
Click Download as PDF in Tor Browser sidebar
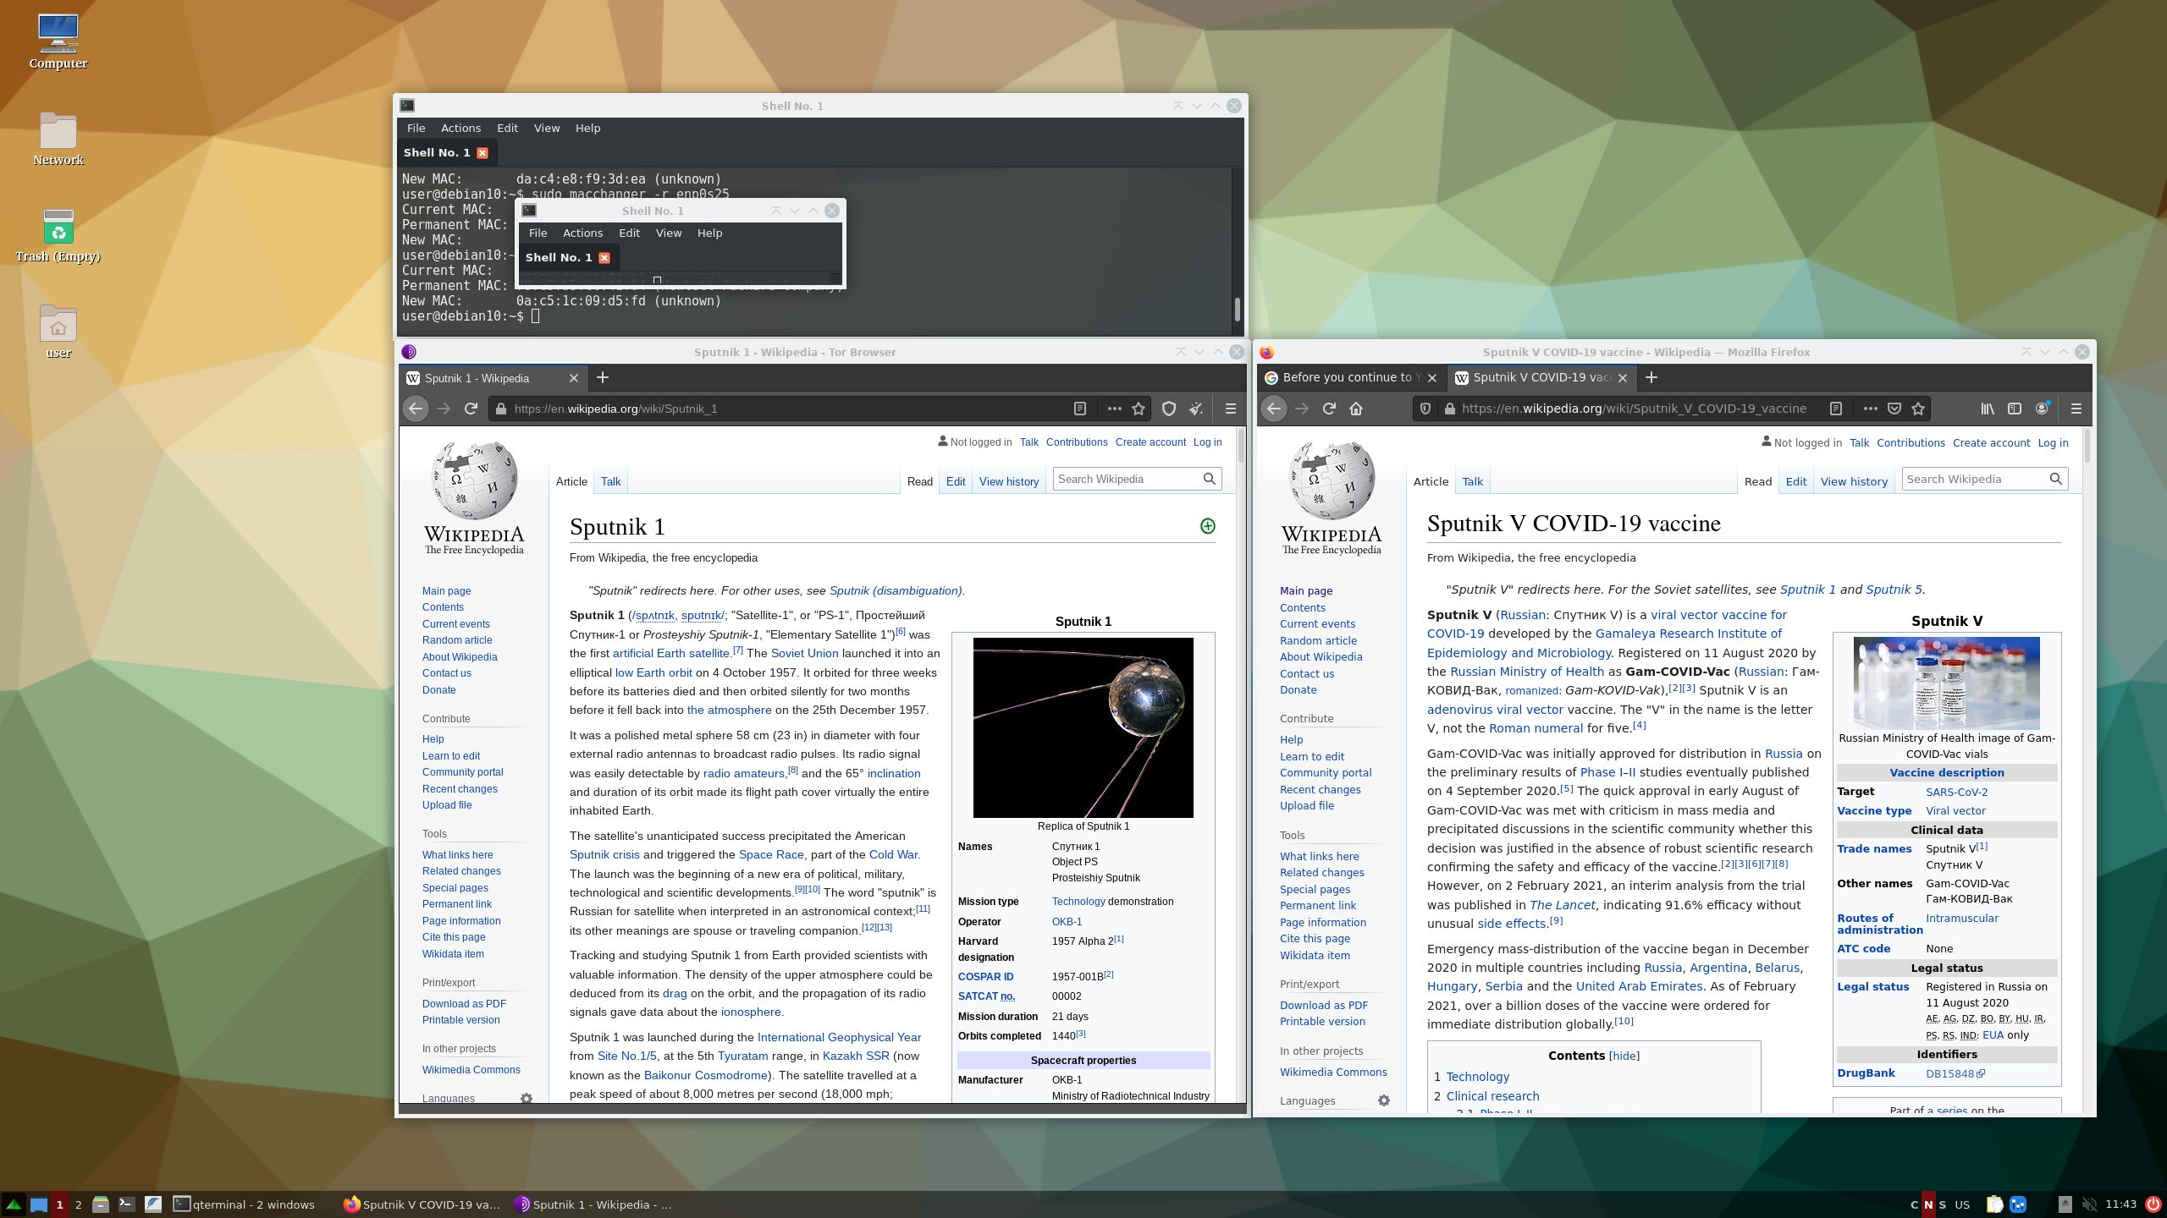click(x=464, y=1003)
